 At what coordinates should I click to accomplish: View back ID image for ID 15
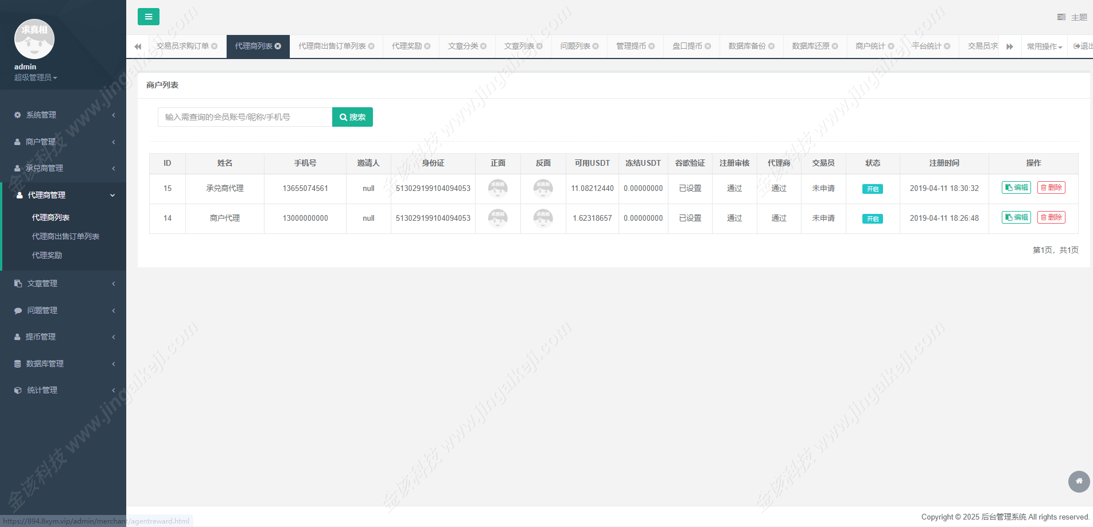(543, 189)
